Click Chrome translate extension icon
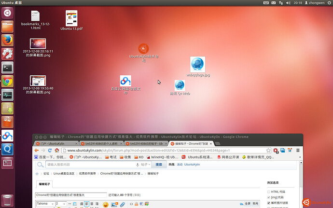Viewport: 333px width, 208px height. click(x=290, y=151)
